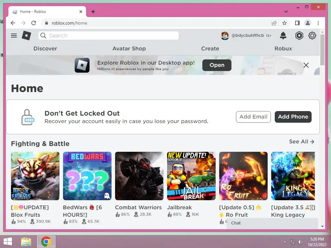Open Chrome profile icon

click(308, 23)
